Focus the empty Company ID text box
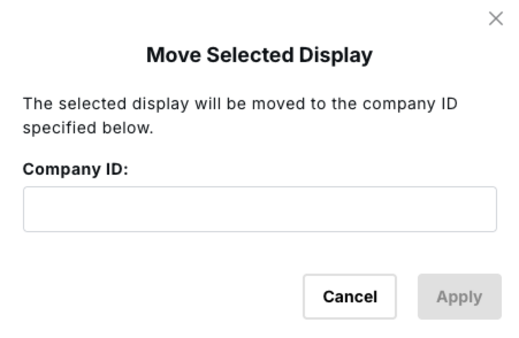Image resolution: width=519 pixels, height=338 pixels. tap(259, 209)
